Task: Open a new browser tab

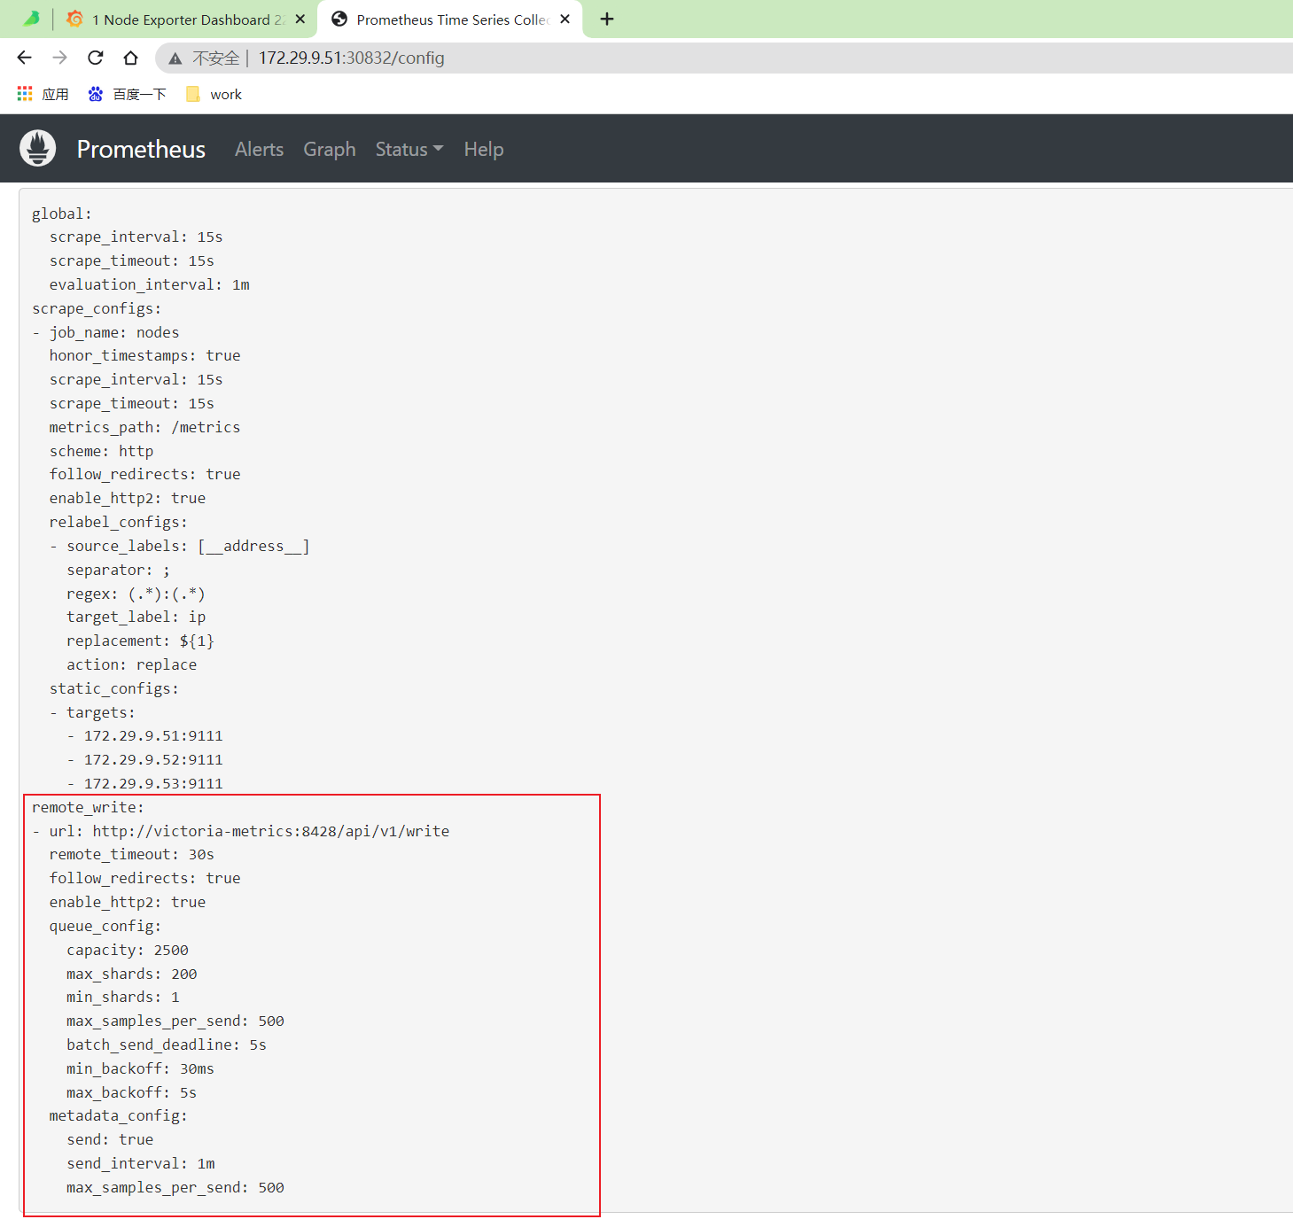Action: tap(607, 19)
